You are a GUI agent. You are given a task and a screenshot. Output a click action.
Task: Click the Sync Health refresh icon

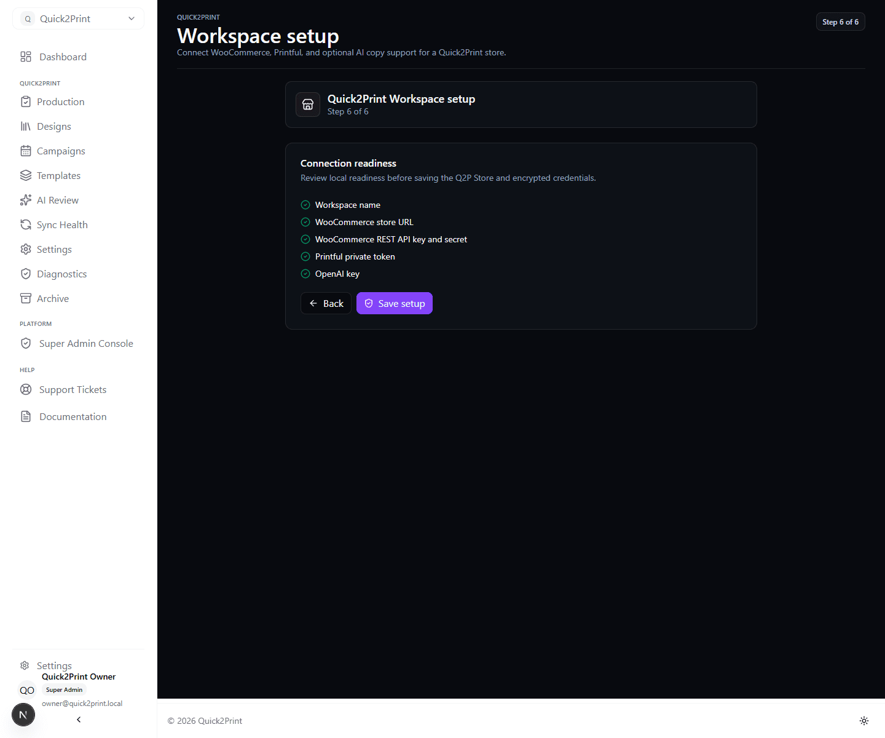point(26,224)
